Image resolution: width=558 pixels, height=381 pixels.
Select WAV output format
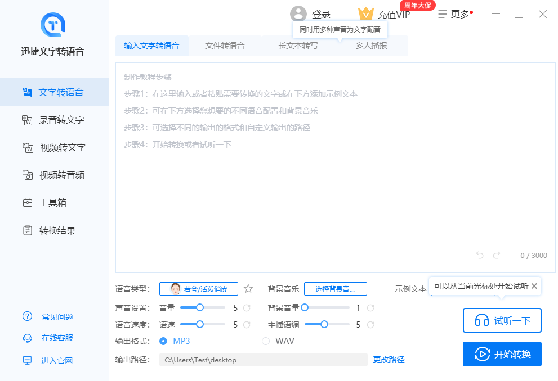click(266, 341)
